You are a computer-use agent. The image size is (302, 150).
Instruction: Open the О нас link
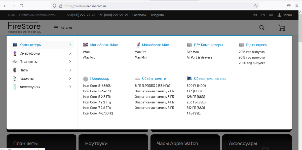tap(11, 15)
